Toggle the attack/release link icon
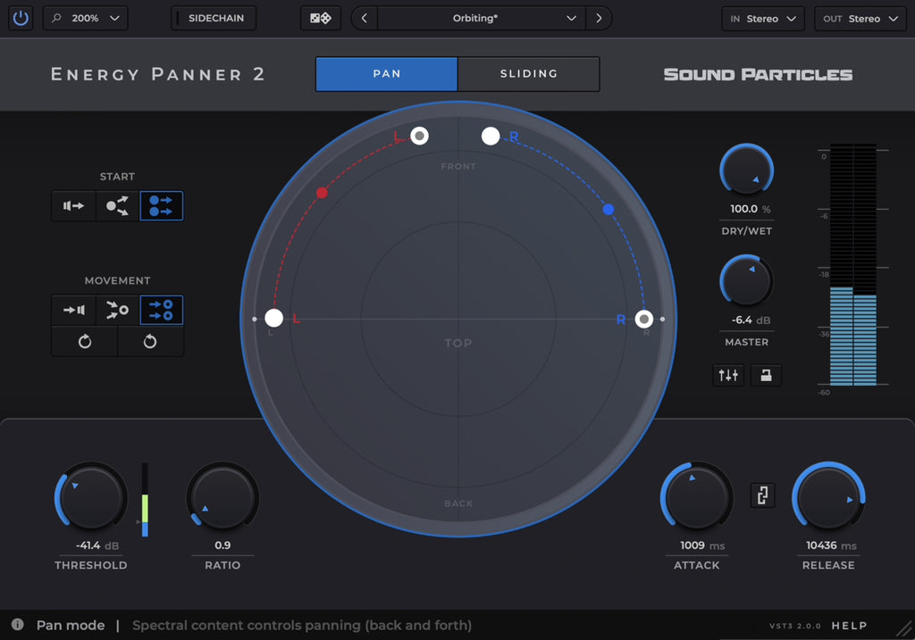 [762, 495]
